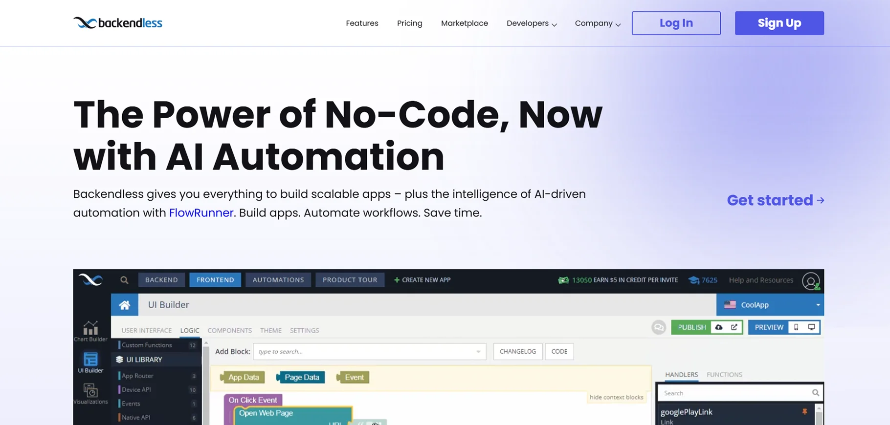Viewport: 890px width, 425px height.
Task: Click the open-external-link icon beside PUBLISH
Action: click(x=734, y=327)
